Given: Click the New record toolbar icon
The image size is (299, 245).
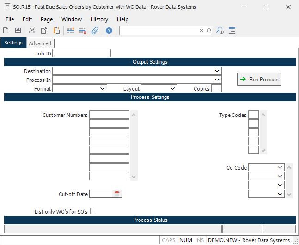Looking at the screenshot, I should tap(6, 31).
